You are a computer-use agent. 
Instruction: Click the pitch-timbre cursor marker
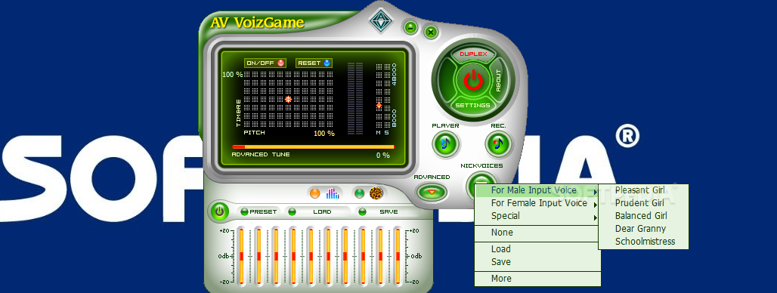click(289, 100)
